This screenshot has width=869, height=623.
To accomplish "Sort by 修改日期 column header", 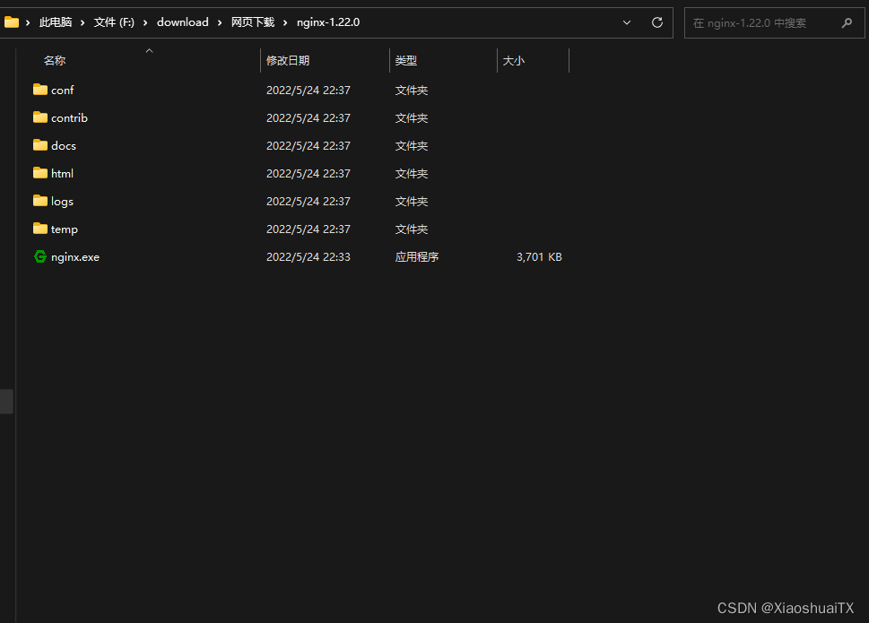I will [288, 60].
